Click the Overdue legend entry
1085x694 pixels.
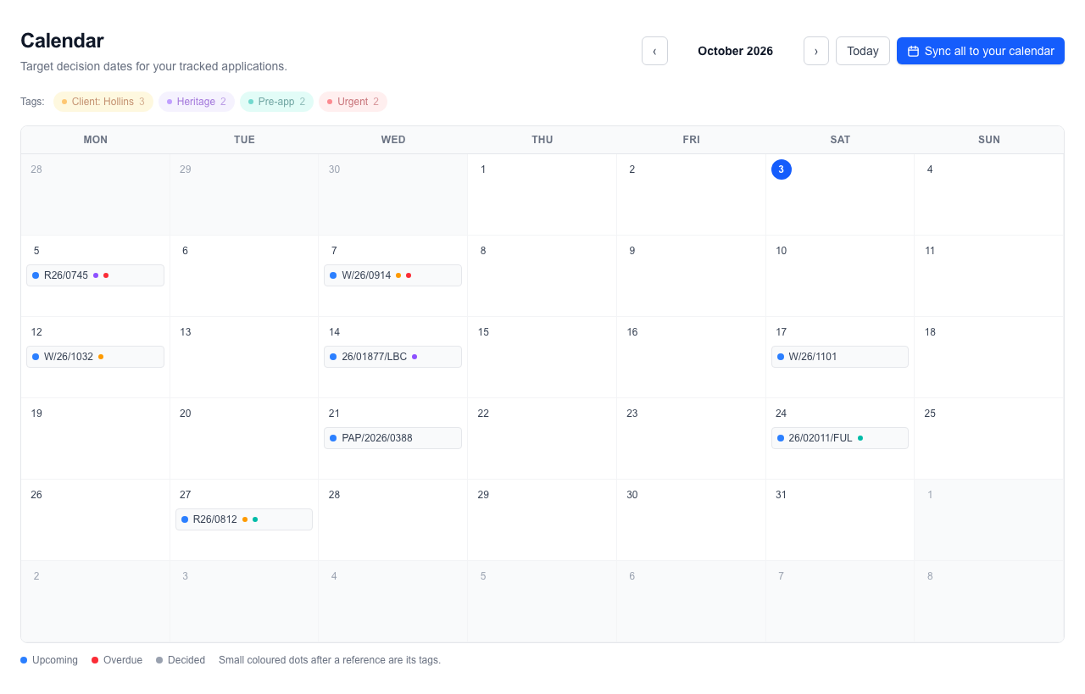tap(117, 660)
